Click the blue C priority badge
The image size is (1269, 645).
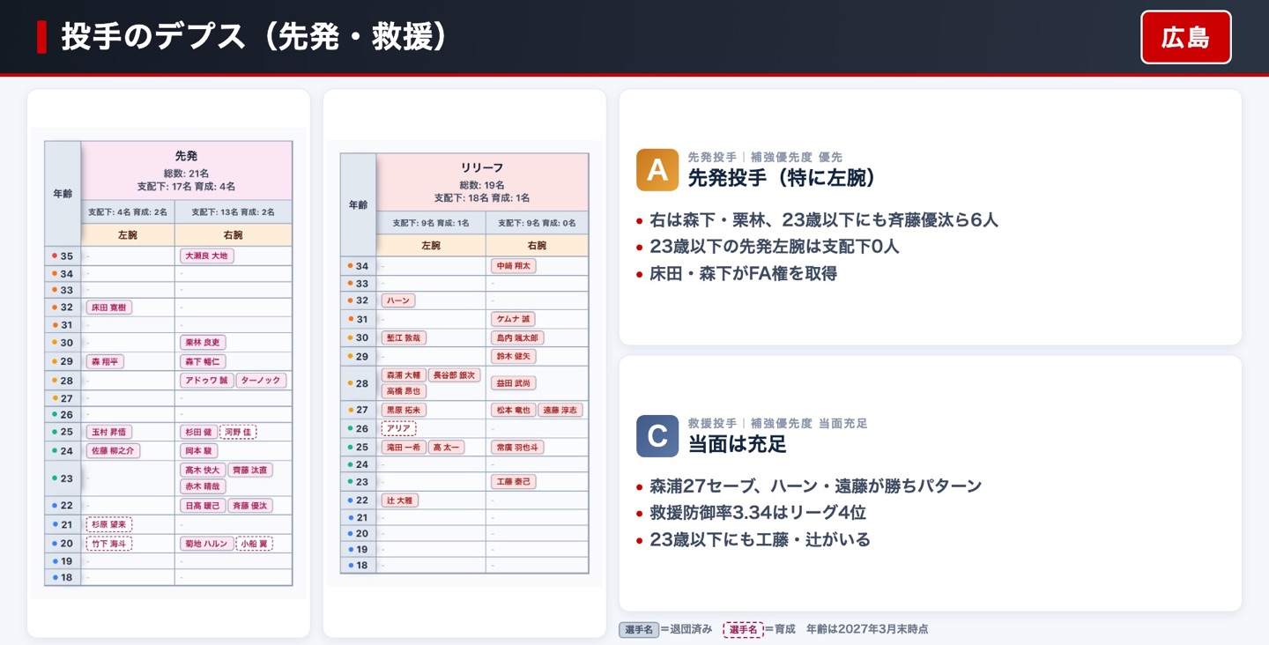pyautogui.click(x=657, y=436)
